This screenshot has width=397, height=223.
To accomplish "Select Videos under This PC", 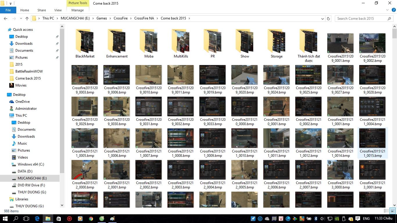I will tap(23, 157).
